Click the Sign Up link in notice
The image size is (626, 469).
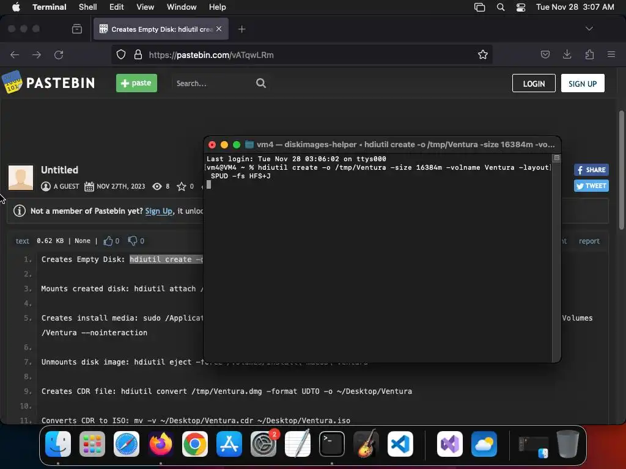pos(158,211)
